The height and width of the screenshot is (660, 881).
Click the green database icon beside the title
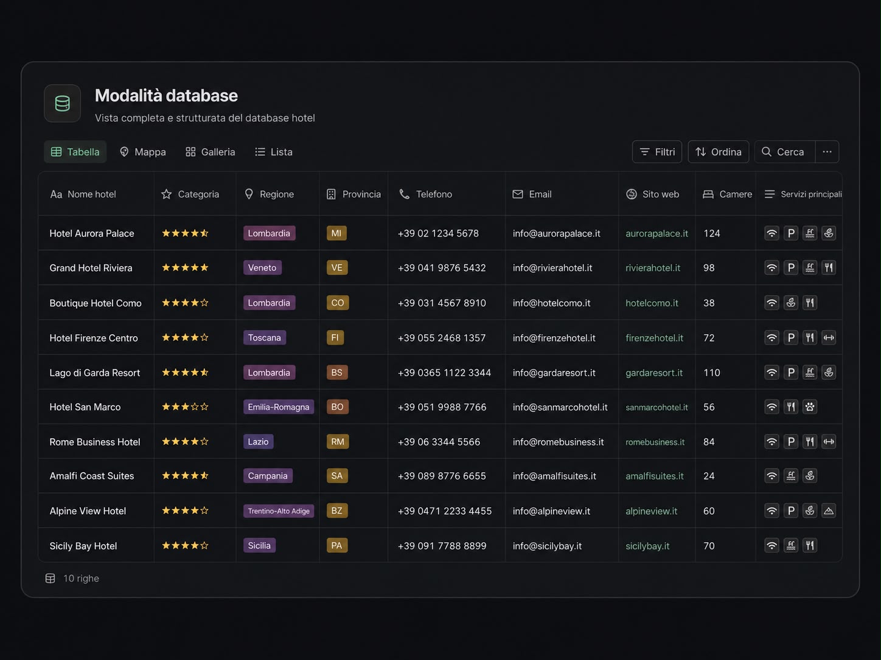[62, 103]
